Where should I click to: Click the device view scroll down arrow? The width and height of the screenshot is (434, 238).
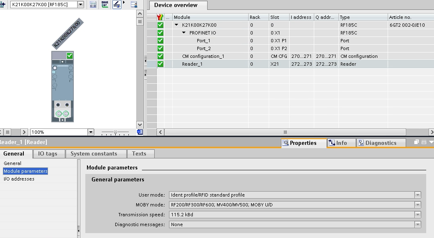point(140,124)
